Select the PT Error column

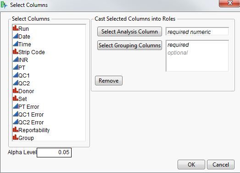tap(49, 107)
